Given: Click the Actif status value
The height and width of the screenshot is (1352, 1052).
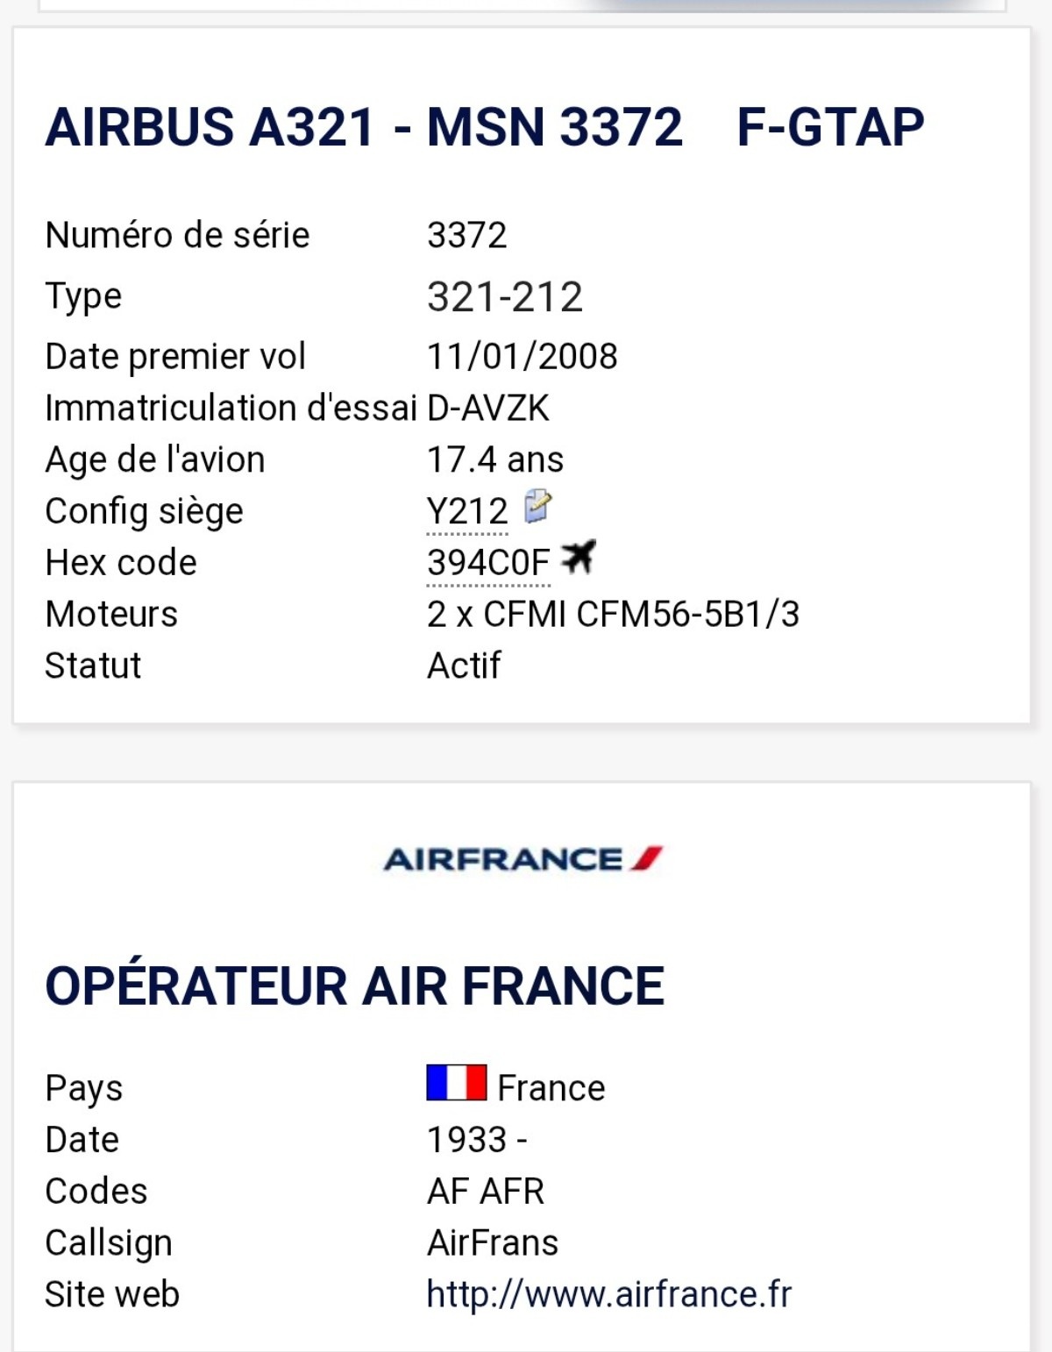Looking at the screenshot, I should click(464, 666).
